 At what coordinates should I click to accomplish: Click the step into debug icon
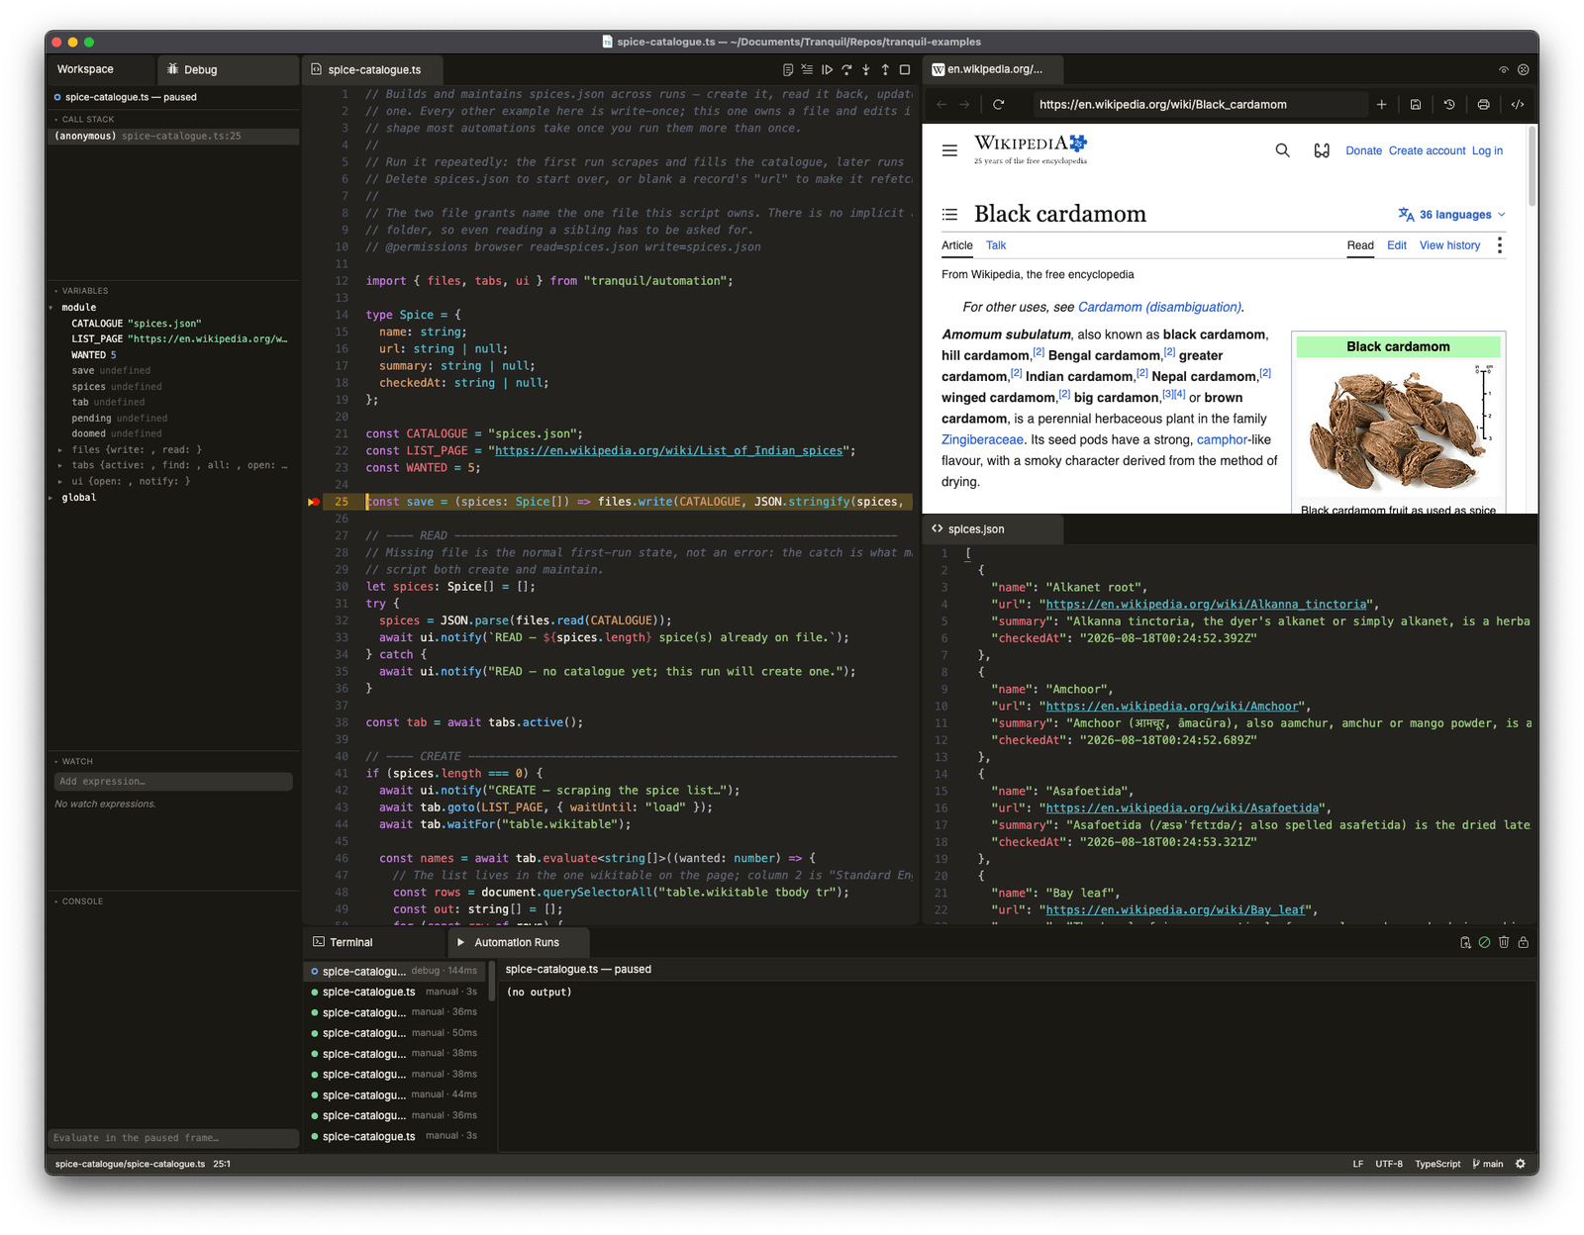pos(866,69)
